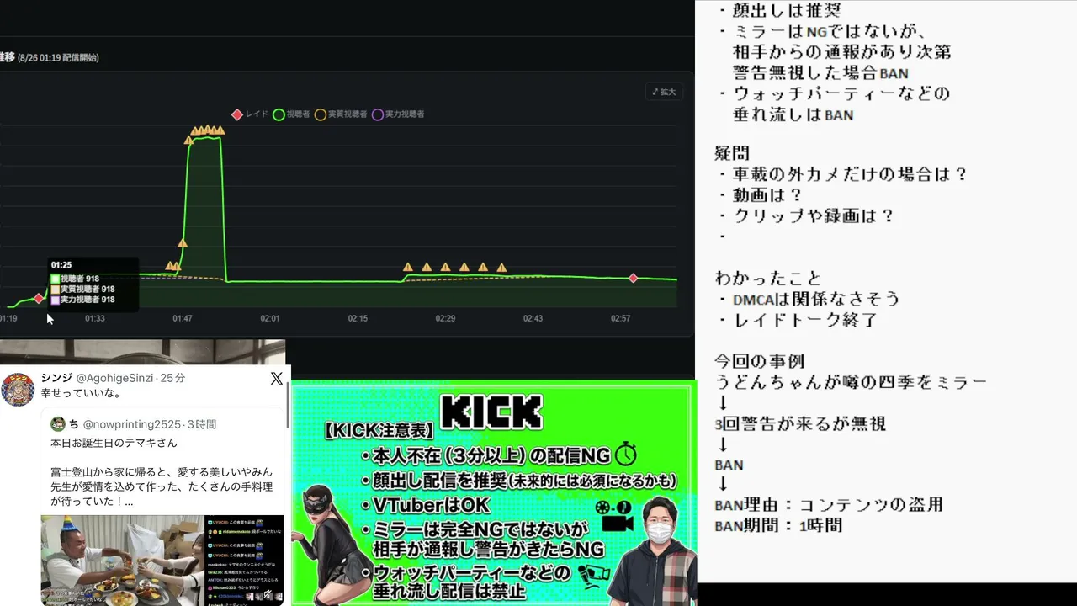Screen dimensions: 1077x606
Task: Click the KICK logo title
Action: click(491, 412)
